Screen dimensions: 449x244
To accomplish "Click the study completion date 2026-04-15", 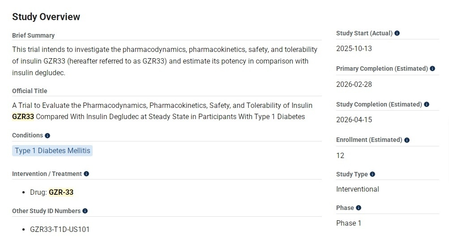I will (354, 120).
